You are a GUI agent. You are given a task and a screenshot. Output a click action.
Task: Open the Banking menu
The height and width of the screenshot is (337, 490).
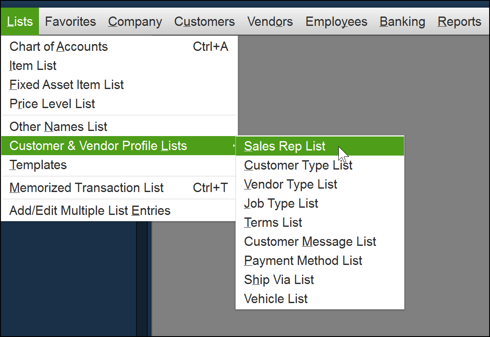pyautogui.click(x=402, y=21)
